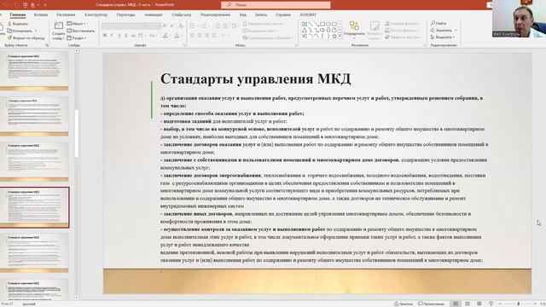Click the text highlight color button
This screenshot has width=546, height=307.
pos(166,36)
